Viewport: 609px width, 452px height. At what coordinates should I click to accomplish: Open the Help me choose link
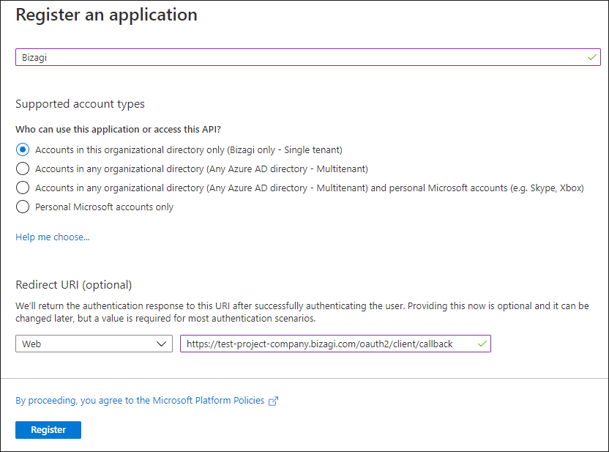tap(53, 237)
